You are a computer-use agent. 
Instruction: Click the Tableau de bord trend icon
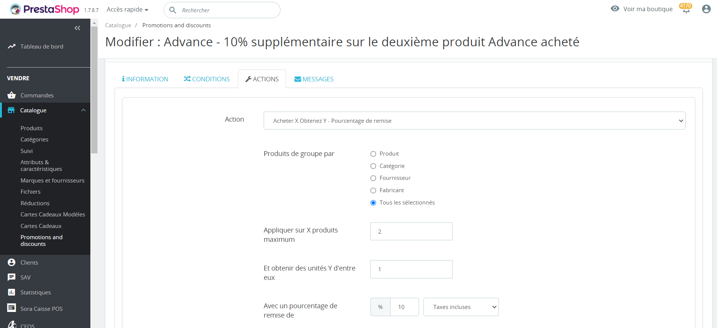coord(12,46)
